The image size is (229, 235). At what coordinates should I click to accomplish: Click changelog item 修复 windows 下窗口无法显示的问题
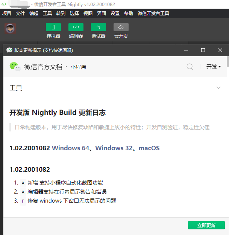point(72,201)
